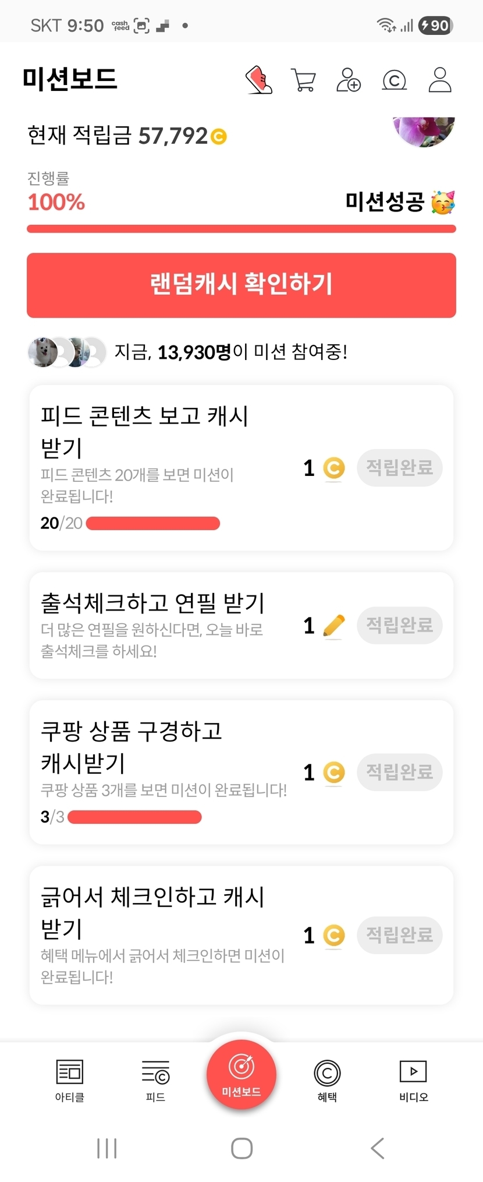Open the step counter shoe icon
The width and height of the screenshot is (483, 1182).
(259, 80)
